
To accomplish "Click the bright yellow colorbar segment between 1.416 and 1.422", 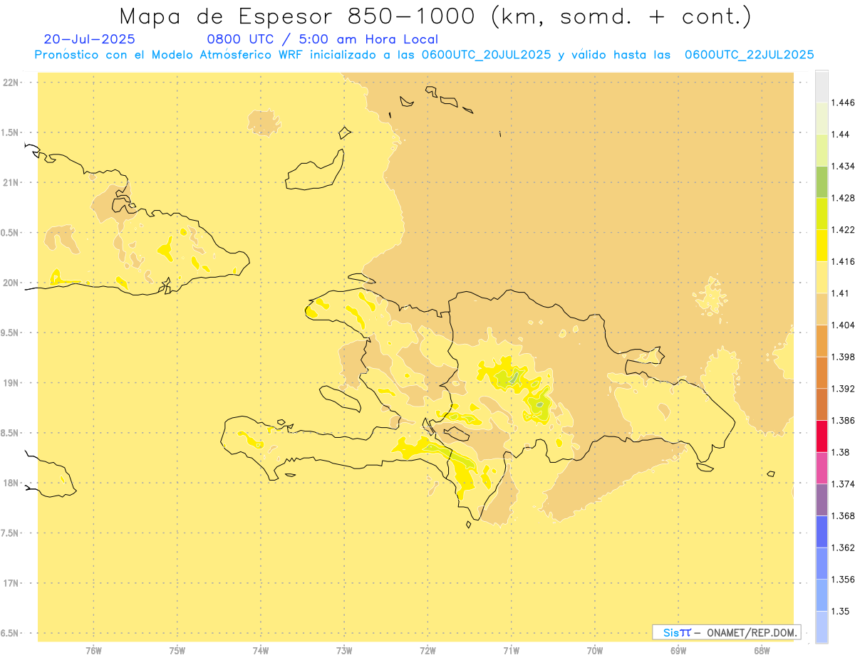I will (x=822, y=245).
